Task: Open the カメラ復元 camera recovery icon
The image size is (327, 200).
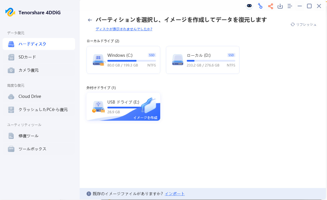Action: 11,70
